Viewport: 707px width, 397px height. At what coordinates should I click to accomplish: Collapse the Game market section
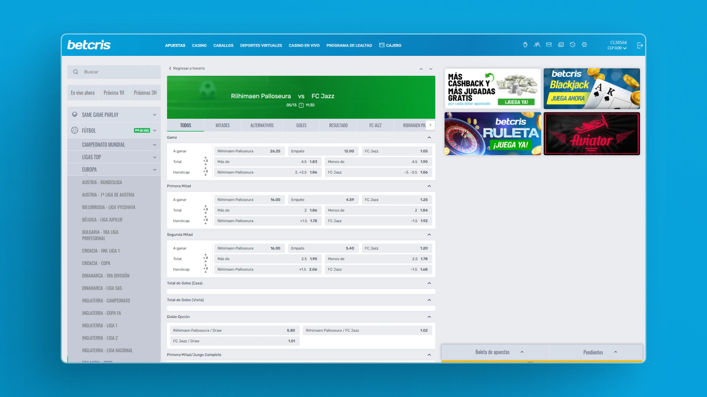point(429,137)
